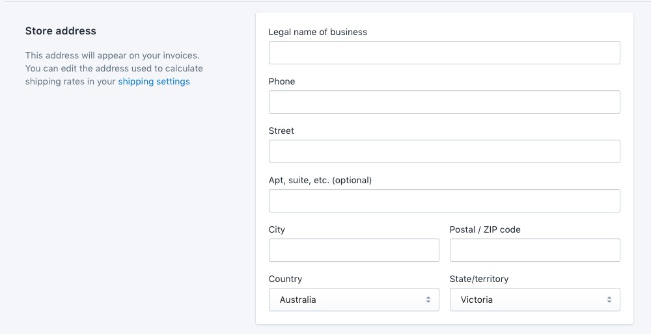Click the up-down arrows icon in Country select

(428, 300)
